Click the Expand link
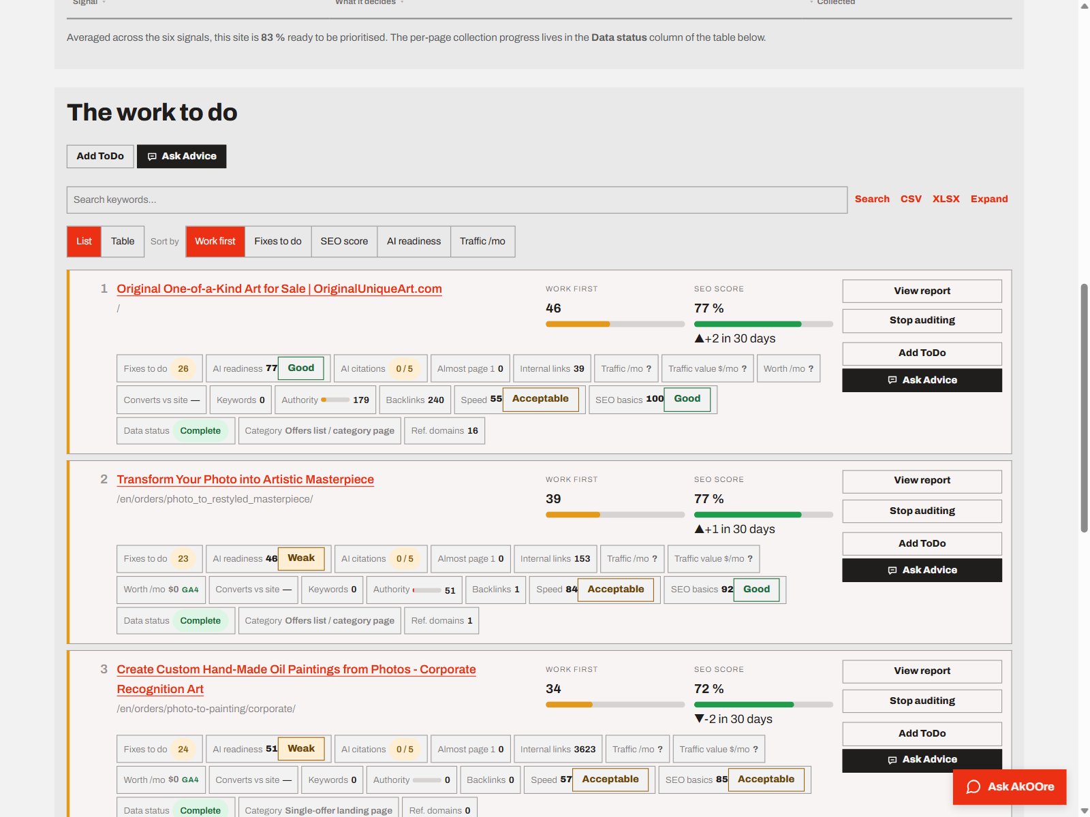Screen dimensions: 1090x817 (989, 199)
